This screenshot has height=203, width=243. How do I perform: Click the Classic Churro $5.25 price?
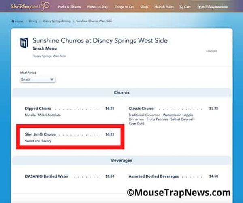pos(213,109)
